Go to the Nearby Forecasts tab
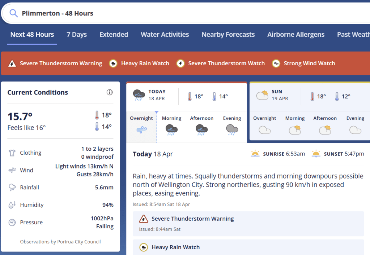Screen dimensions: 370x255 pyautogui.click(x=228, y=35)
